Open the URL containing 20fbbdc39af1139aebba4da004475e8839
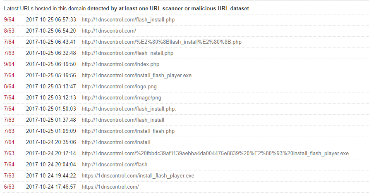This screenshot has width=369, height=194. pyautogui.click(x=215, y=153)
